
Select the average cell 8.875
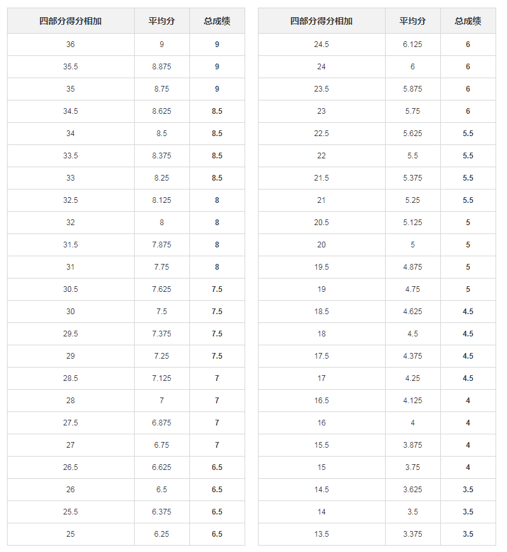tap(161, 67)
